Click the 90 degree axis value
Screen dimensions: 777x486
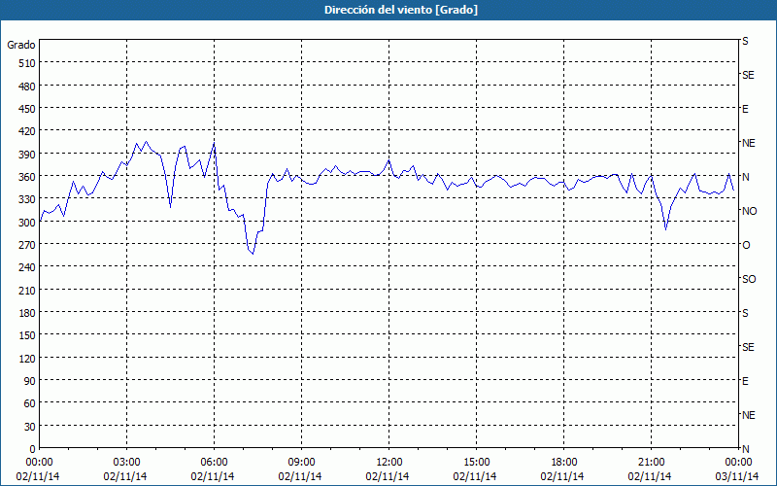click(30, 381)
